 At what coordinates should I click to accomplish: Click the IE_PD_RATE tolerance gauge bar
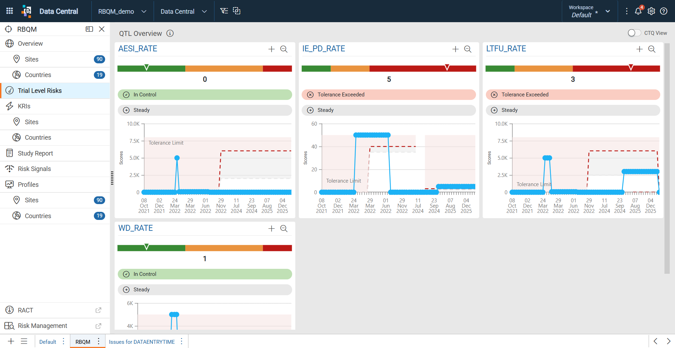[389, 69]
